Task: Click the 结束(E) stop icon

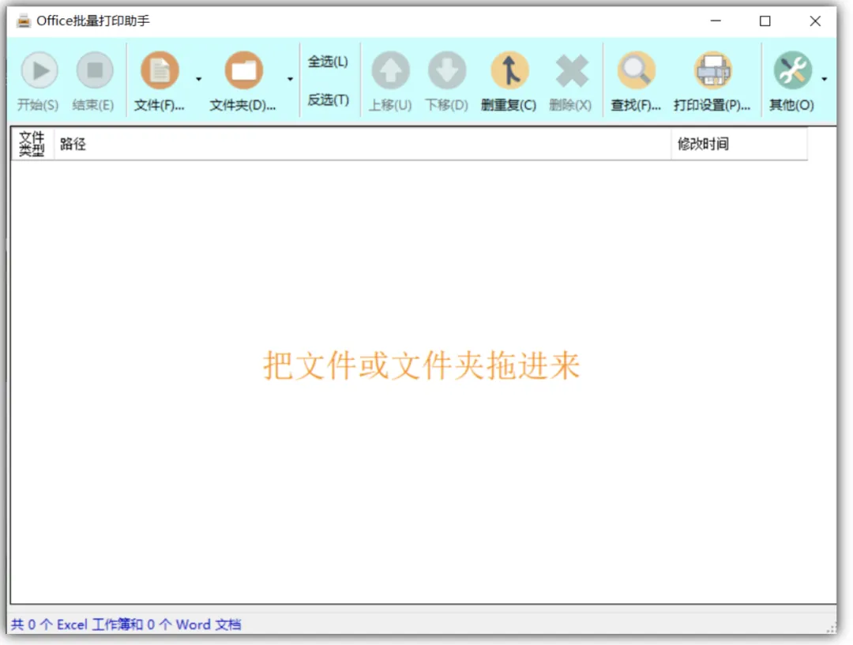Action: pyautogui.click(x=95, y=71)
